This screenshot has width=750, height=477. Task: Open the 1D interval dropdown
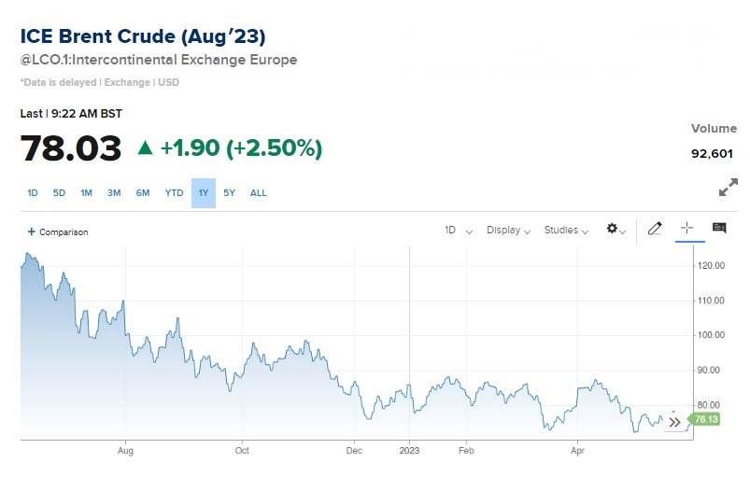click(458, 230)
